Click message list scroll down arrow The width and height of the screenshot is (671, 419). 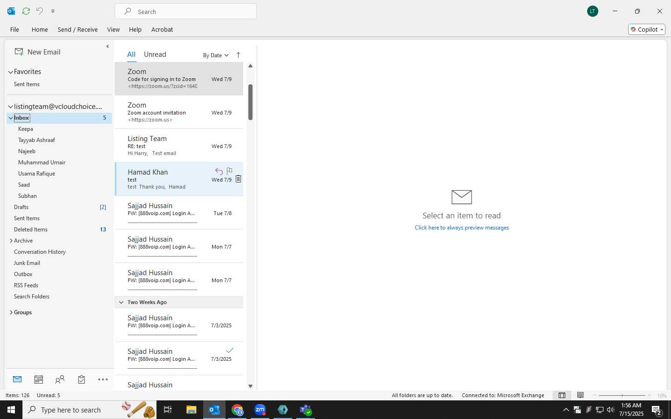point(250,386)
